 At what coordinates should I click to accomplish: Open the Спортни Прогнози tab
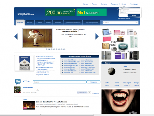(x=92, y=23)
